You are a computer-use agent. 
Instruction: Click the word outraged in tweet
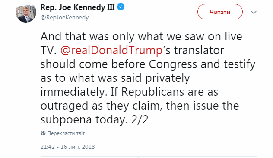[x=64, y=106]
